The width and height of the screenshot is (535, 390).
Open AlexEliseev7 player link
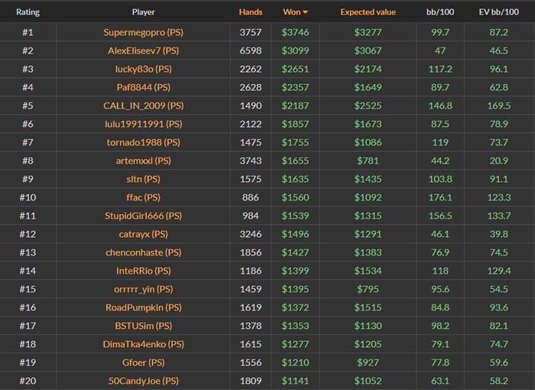[x=143, y=50]
